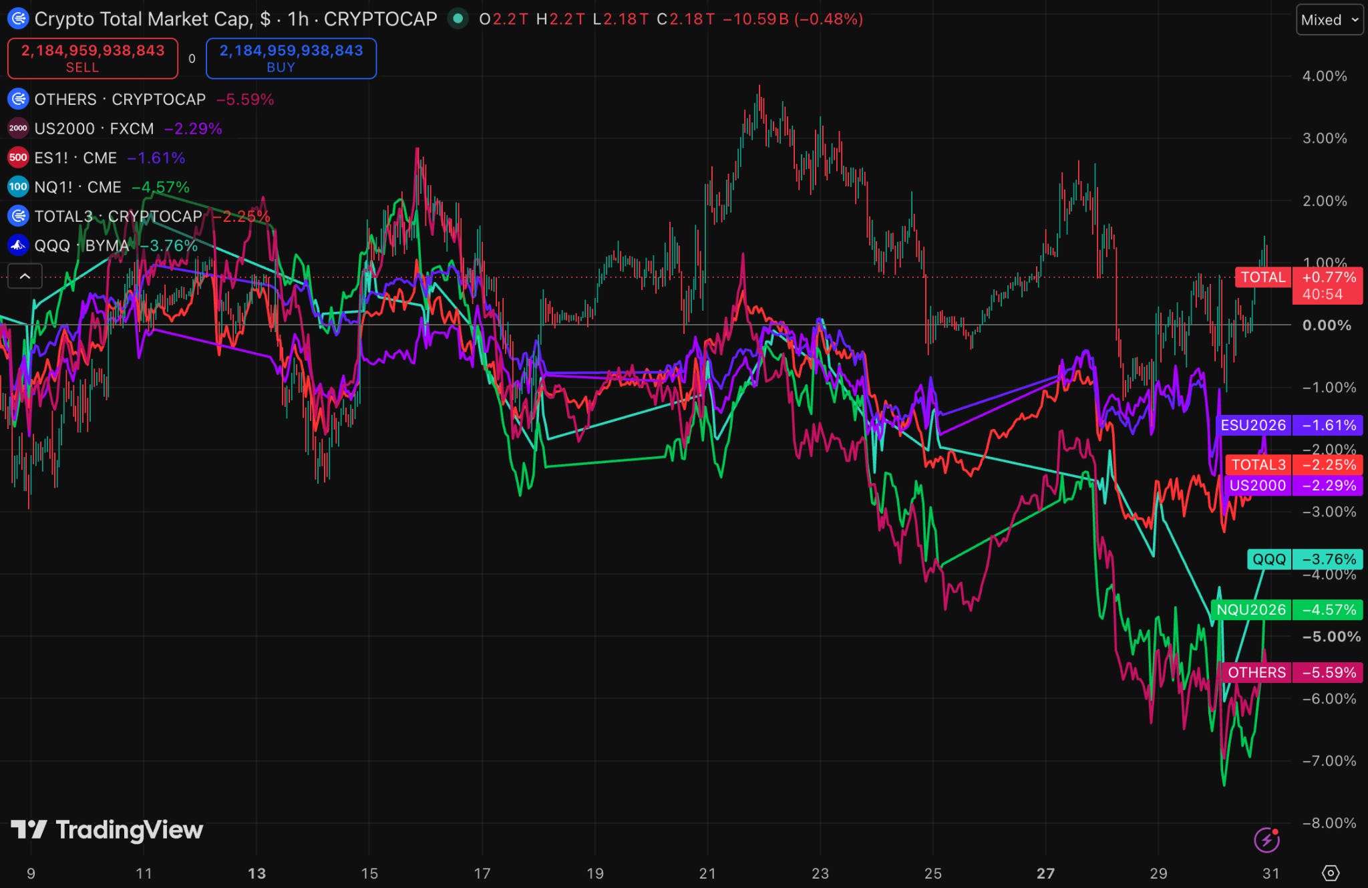Image resolution: width=1368 pixels, height=888 pixels.
Task: Click the change value −10.59B (−0.48%)
Action: point(793,19)
